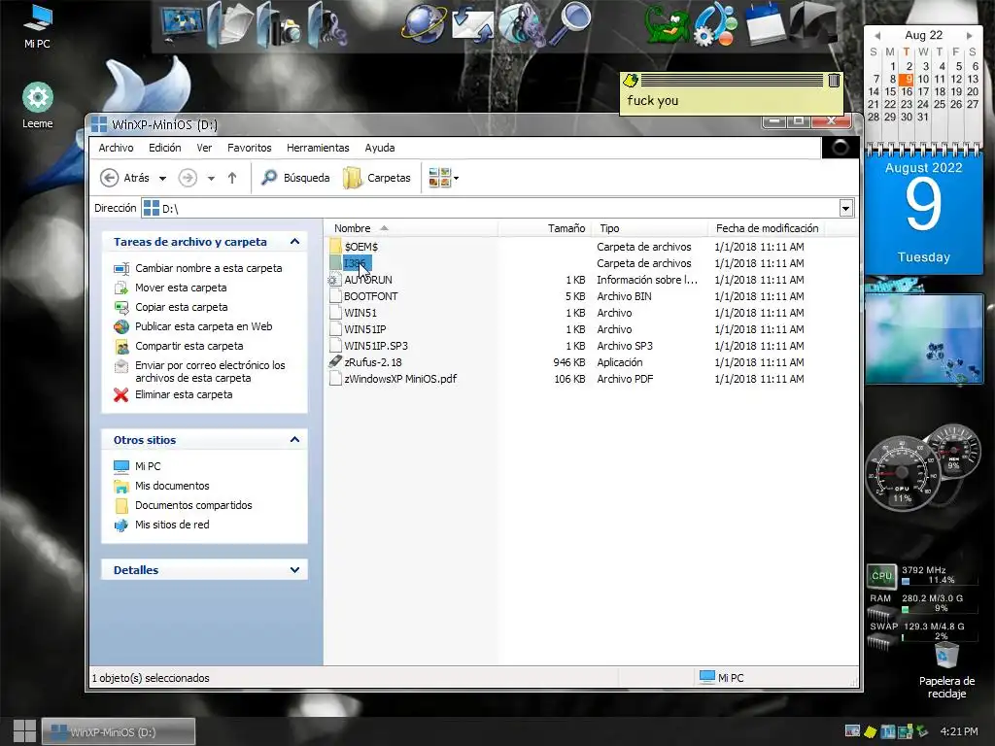Viewport: 995px width, 746px height.
Task: Toggle the Carpetas folders pane button
Action: 377,179
